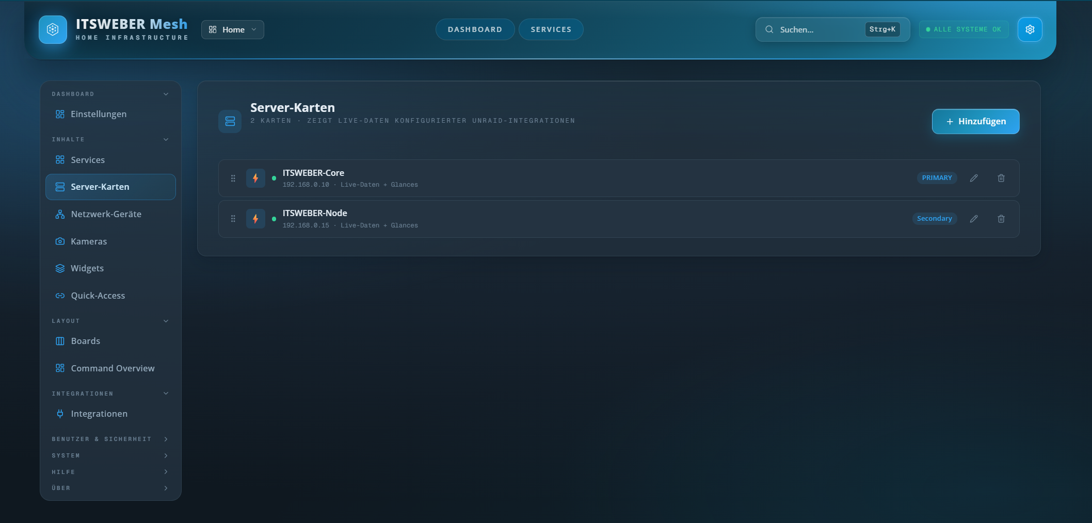Viewport: 1092px width, 523px height.
Task: Expand the ÜBER sidebar section
Action: tap(110, 488)
